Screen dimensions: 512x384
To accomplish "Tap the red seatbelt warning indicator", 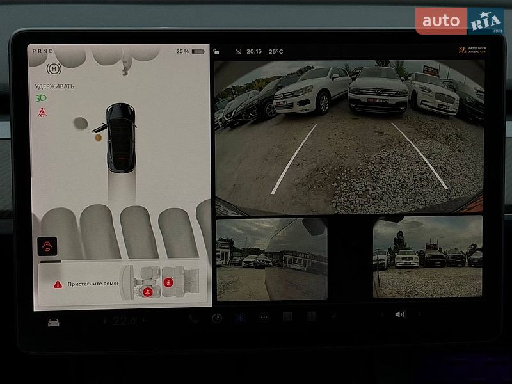I will pyautogui.click(x=42, y=113).
